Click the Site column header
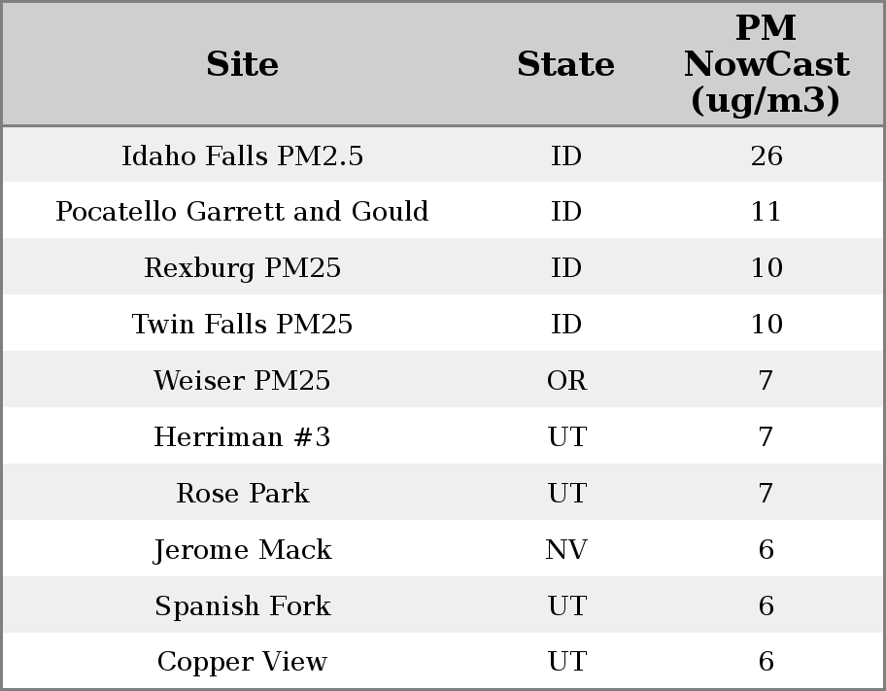Image resolution: width=886 pixels, height=691 pixels. pyautogui.click(x=242, y=64)
